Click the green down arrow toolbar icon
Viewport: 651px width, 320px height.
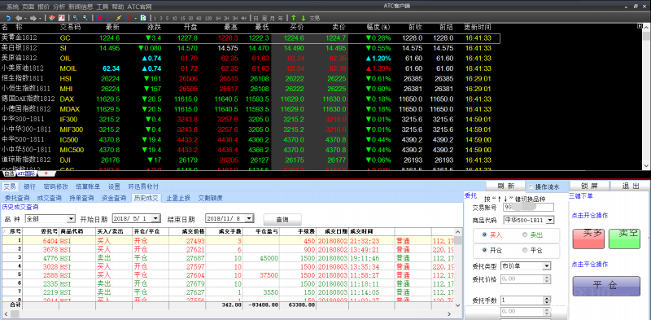click(304, 18)
